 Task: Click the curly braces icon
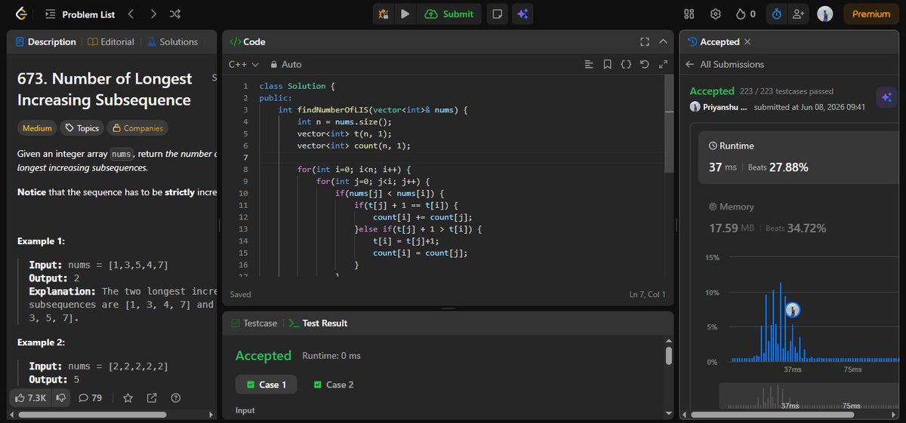click(x=626, y=65)
